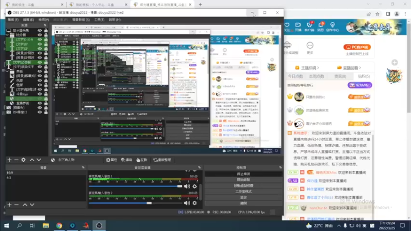Image resolution: width=411 pixels, height=231 pixels.
Task: Click 啟動虛擬相機 button
Action: pos(243,186)
